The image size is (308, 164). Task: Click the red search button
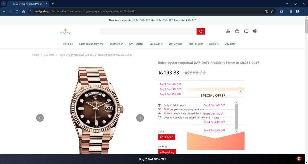coord(201,31)
